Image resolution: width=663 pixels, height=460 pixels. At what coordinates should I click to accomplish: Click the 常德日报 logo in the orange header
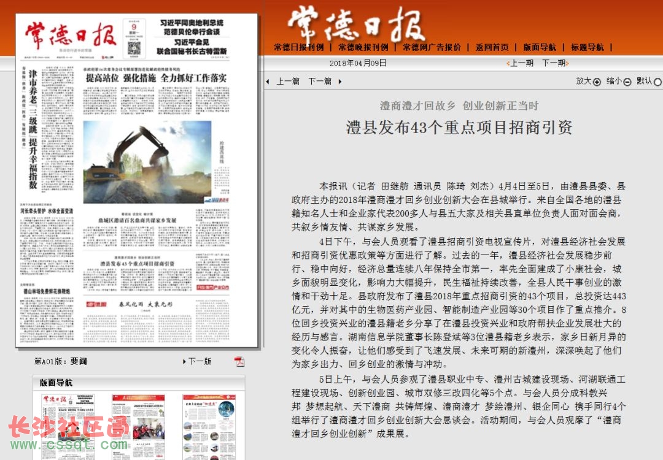click(x=356, y=24)
